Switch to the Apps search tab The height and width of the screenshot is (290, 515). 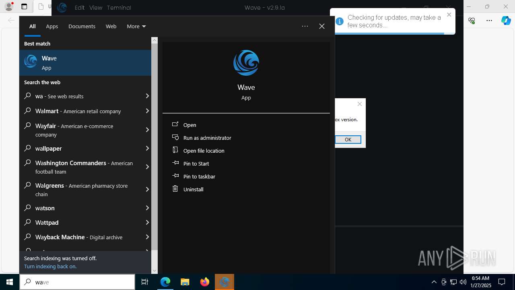(52, 26)
